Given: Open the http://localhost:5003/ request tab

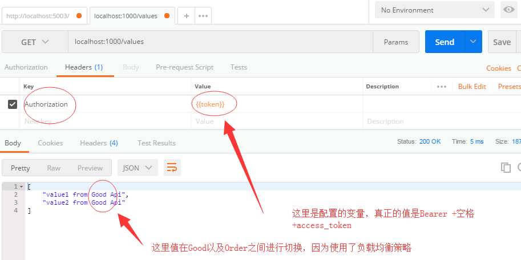Looking at the screenshot, I should coord(44,15).
